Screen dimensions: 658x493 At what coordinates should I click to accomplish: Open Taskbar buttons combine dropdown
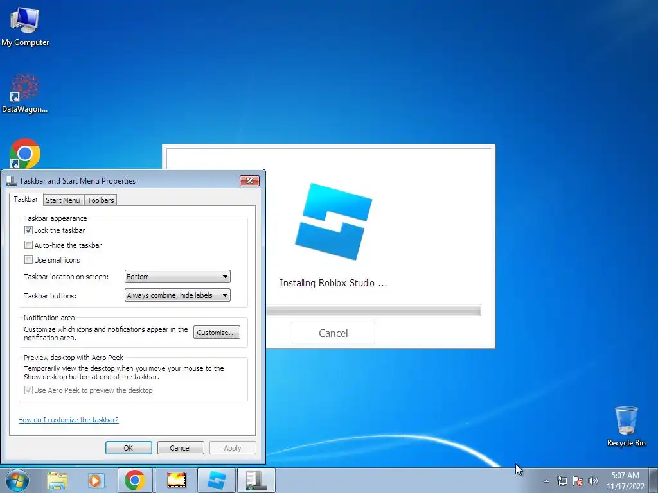[x=177, y=295]
